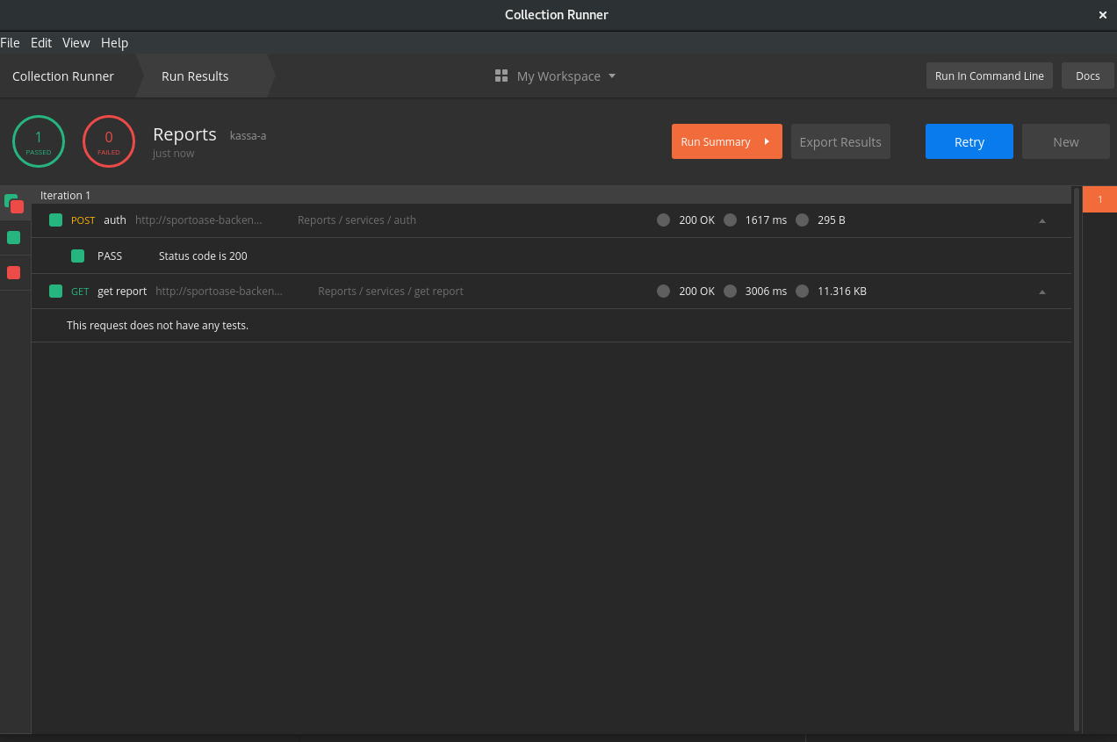
Task: Click the get report request URL
Action: pos(220,291)
